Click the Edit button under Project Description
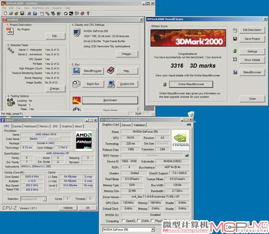 (x=55, y=36)
